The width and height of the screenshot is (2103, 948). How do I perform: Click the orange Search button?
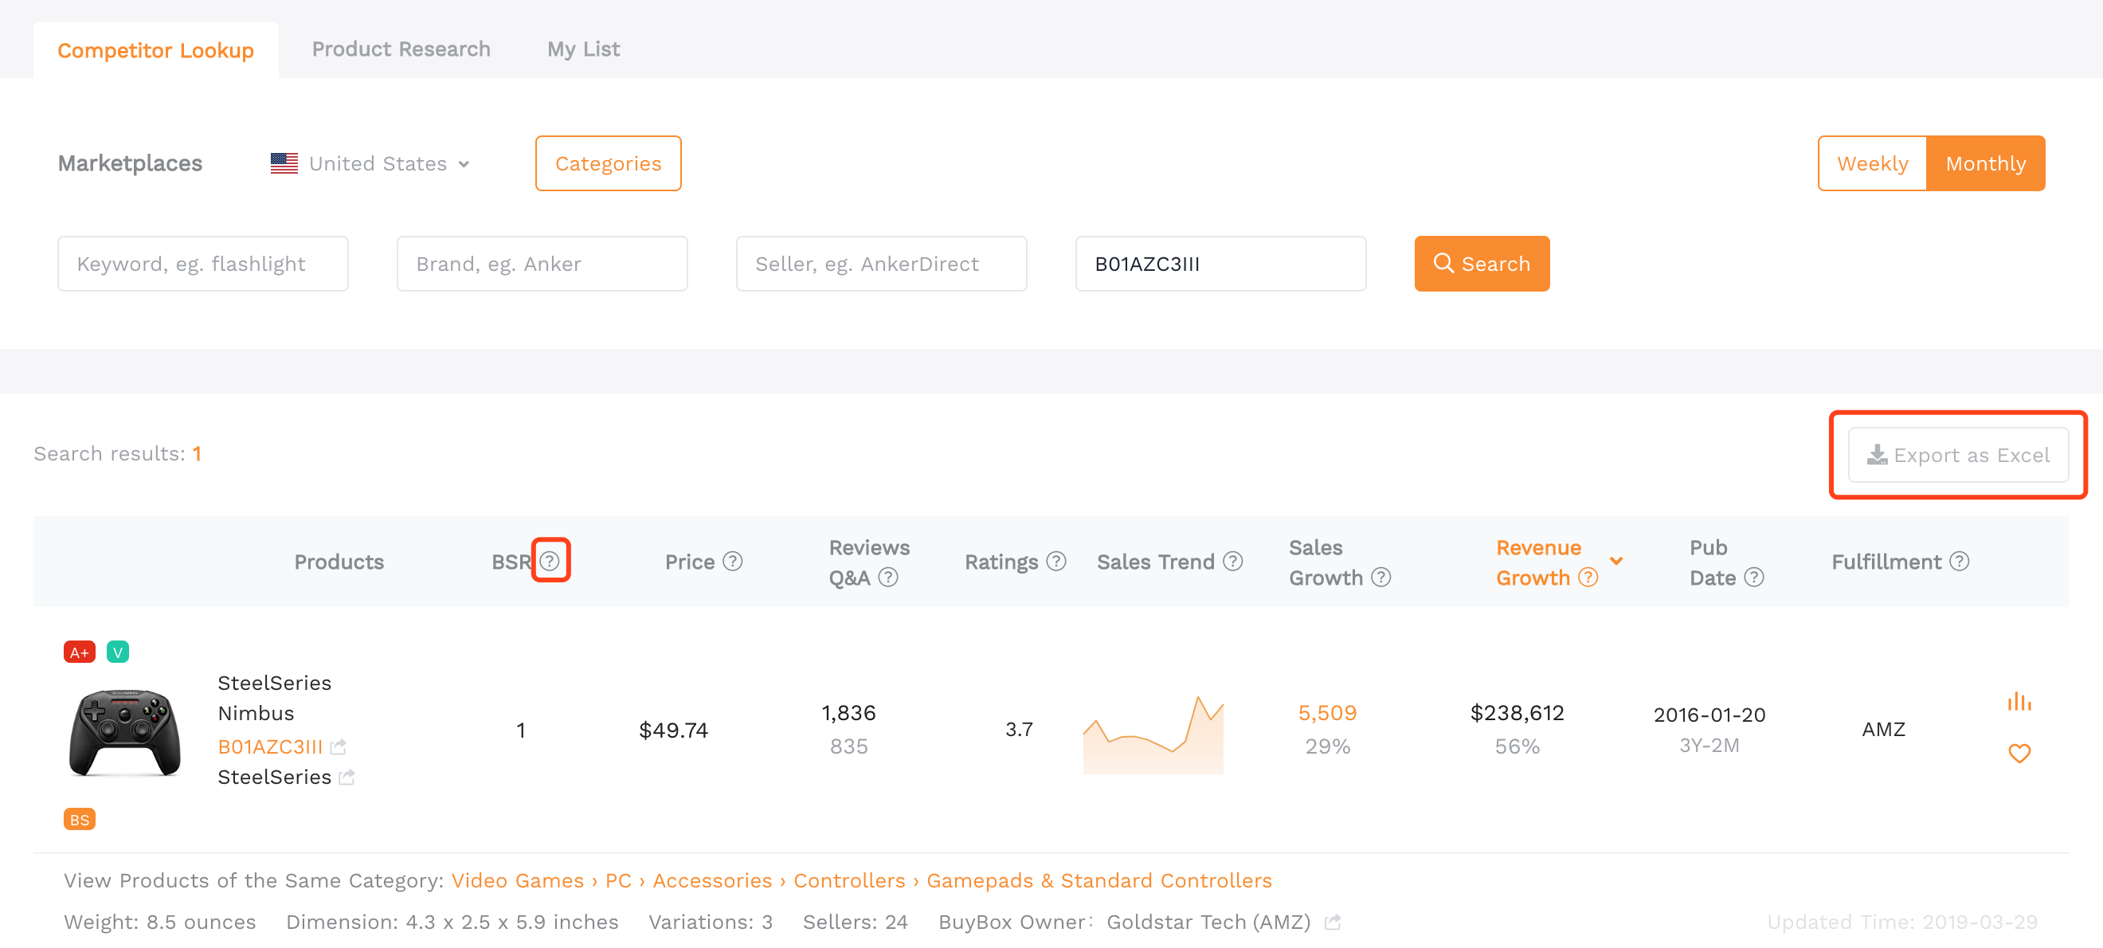(1482, 264)
